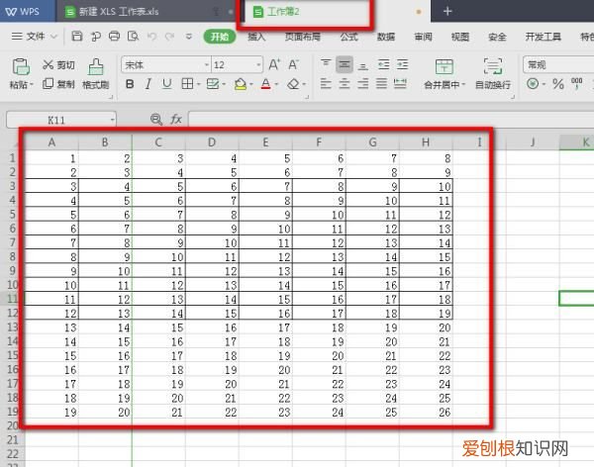Screen dimensions: 594x467
Task: Click the cut (剪切) scissors button
Action: click(58, 64)
